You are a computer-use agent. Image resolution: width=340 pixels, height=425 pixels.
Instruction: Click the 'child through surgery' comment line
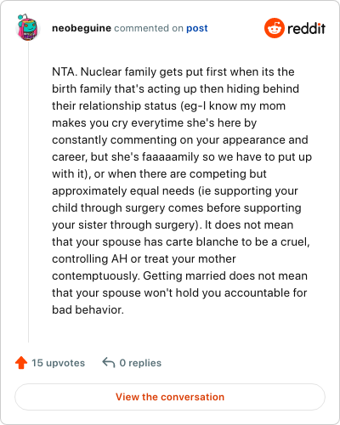point(177,208)
